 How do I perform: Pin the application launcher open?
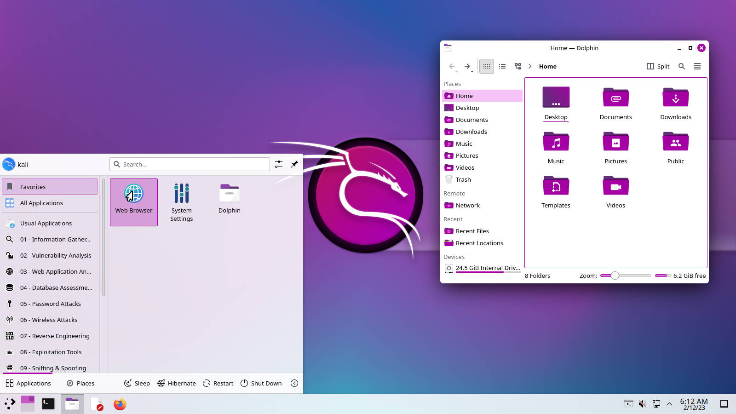(x=294, y=164)
